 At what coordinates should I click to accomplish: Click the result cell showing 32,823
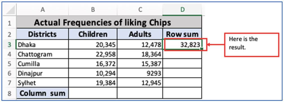tap(182, 44)
